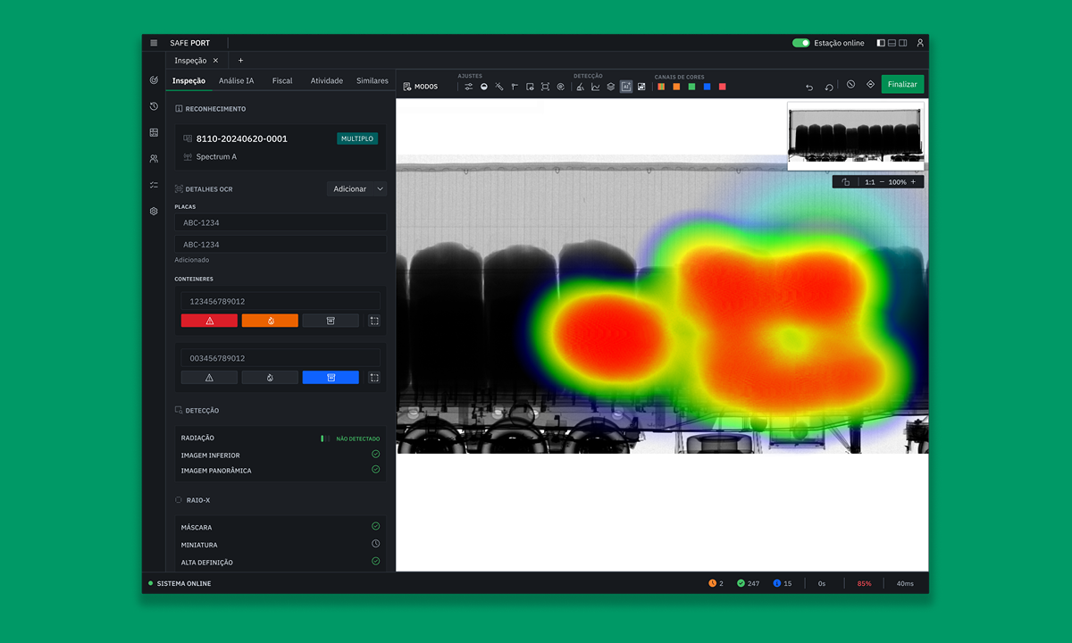Screen dimensions: 1072x643
Task: Select the Inspeção panel tab
Action: (x=188, y=80)
